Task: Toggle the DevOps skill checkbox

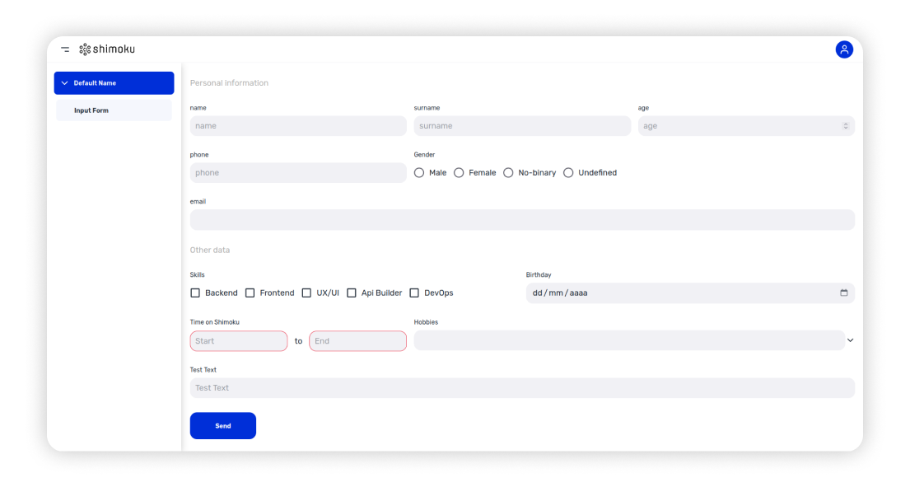Action: point(414,293)
